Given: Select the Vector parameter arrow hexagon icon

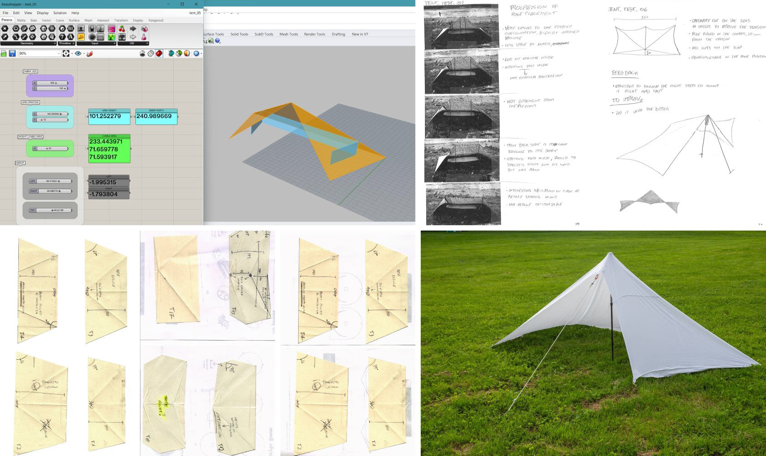Looking at the screenshot, I should 5,37.
